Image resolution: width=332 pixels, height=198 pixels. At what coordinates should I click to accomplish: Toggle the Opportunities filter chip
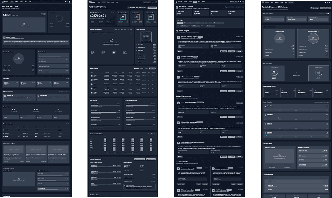(209, 23)
